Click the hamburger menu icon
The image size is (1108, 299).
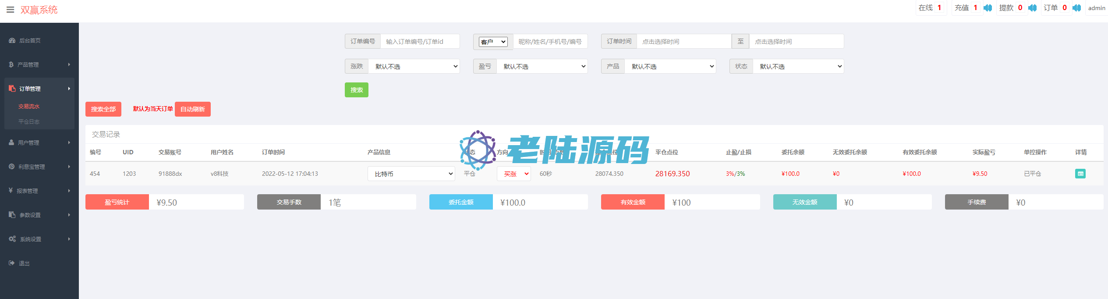point(10,10)
